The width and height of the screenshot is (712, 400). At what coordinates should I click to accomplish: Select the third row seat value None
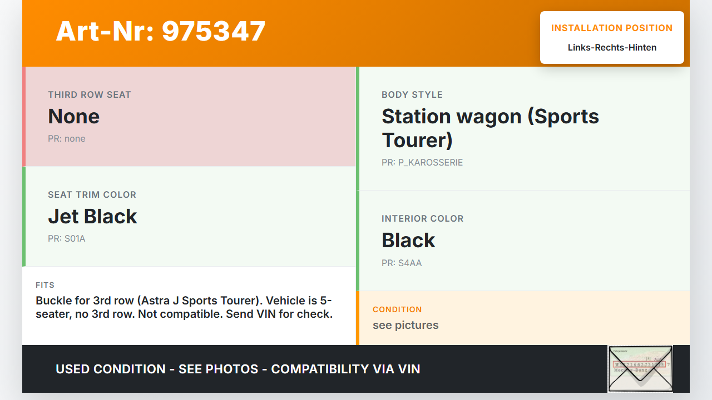(x=74, y=116)
